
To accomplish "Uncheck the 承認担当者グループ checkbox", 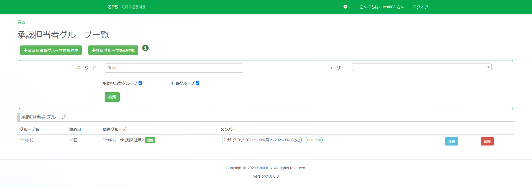I will pyautogui.click(x=140, y=83).
